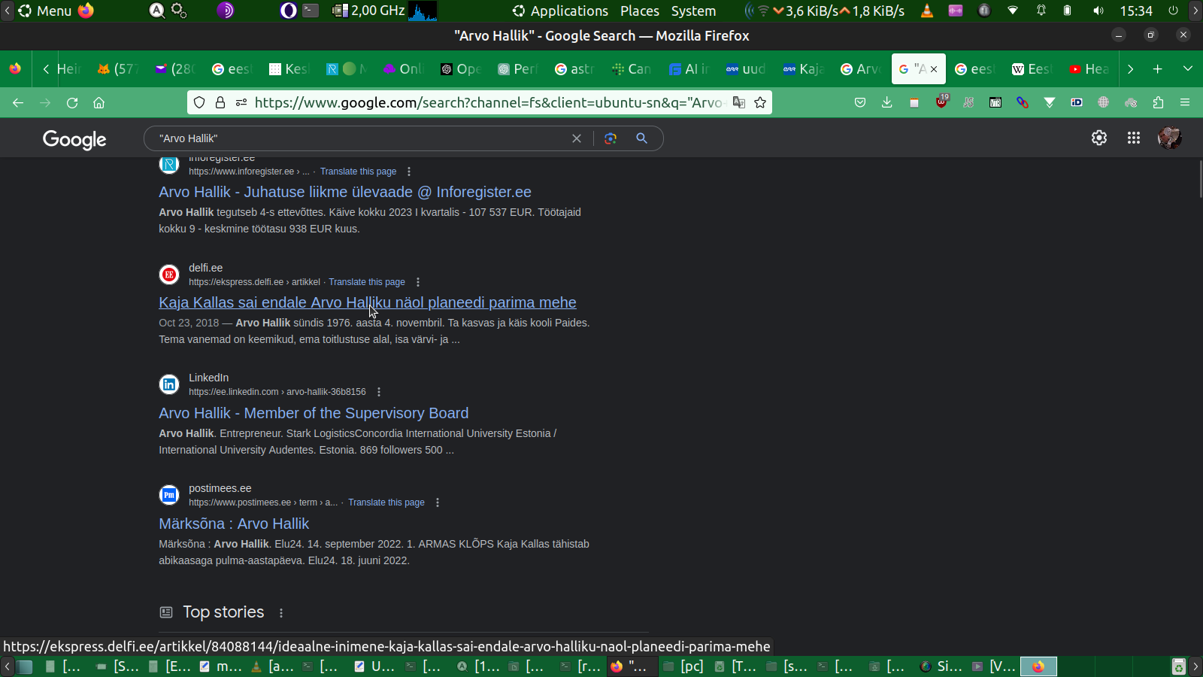Open the Firefox application hamburger menu
Screen dimensions: 1203x677
[x=1185, y=102]
